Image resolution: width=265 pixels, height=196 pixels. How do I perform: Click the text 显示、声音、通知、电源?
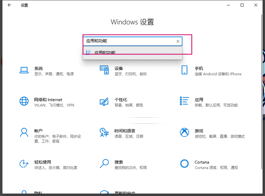pos(54,74)
